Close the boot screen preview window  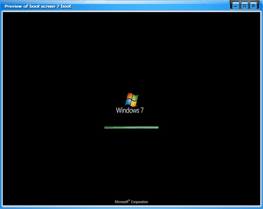pos(253,6)
